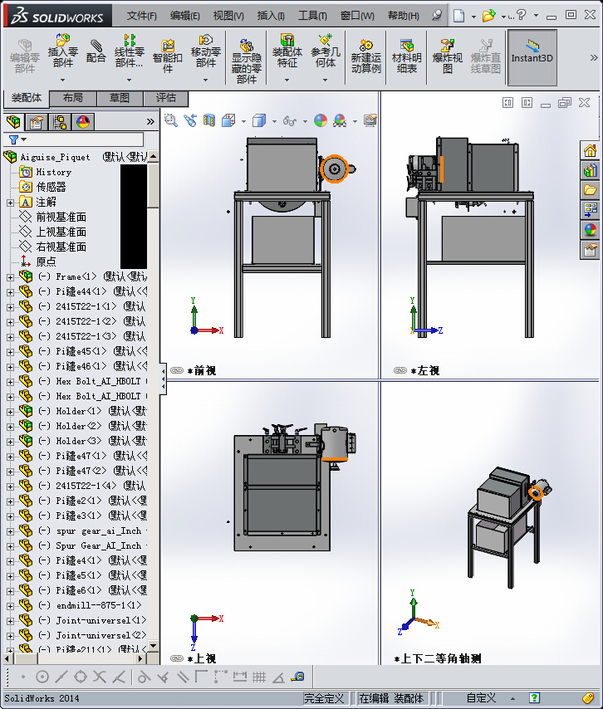Screen dimensions: 603x709
Task: Open File Explorer folder icon in task pane
Action: (x=590, y=190)
